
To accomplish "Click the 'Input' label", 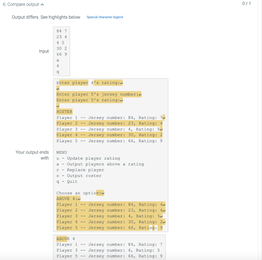I will point(44,51).
